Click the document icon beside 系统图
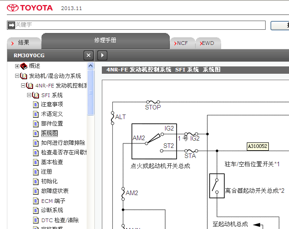The width and height of the screenshot is (289, 229). pyautogui.click(x=36, y=133)
